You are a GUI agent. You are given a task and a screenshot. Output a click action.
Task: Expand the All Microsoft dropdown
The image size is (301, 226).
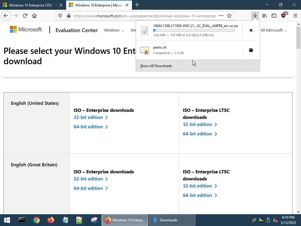[274, 30]
